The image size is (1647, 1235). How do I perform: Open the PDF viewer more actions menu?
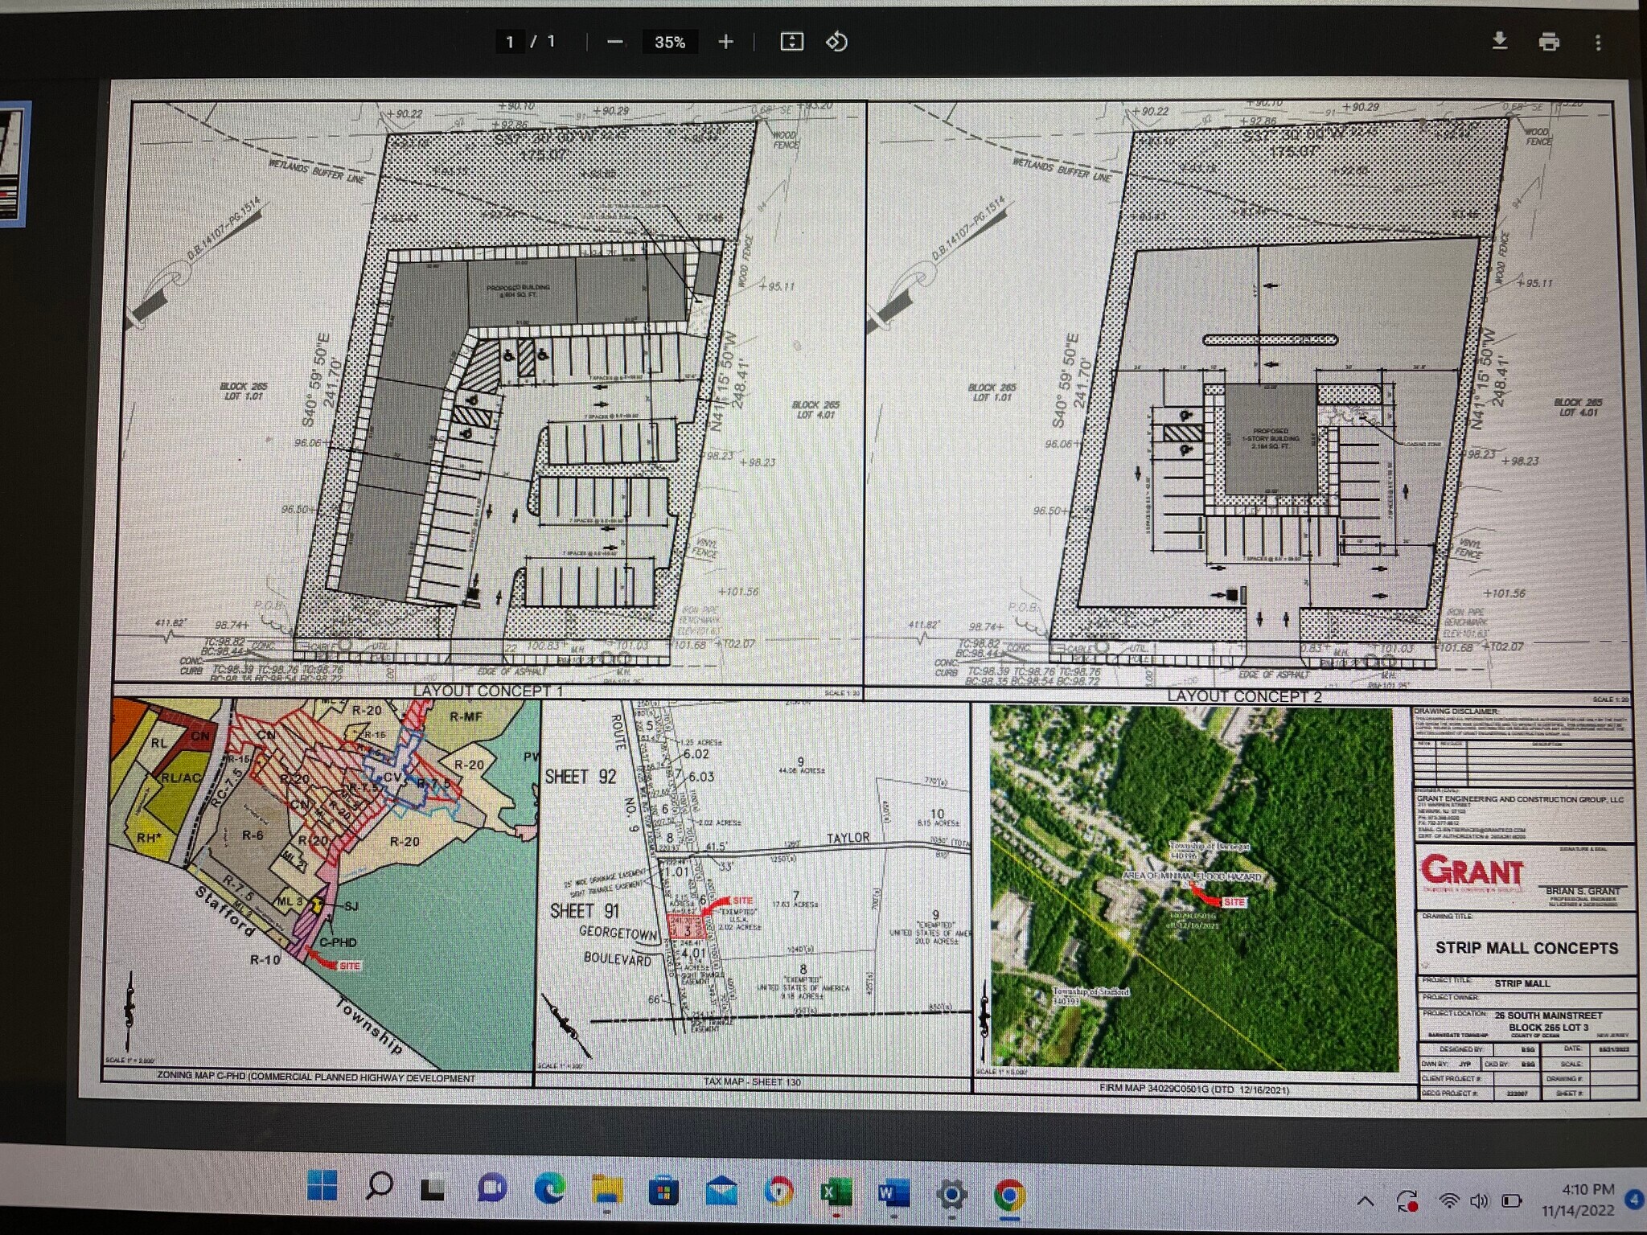pos(1598,42)
